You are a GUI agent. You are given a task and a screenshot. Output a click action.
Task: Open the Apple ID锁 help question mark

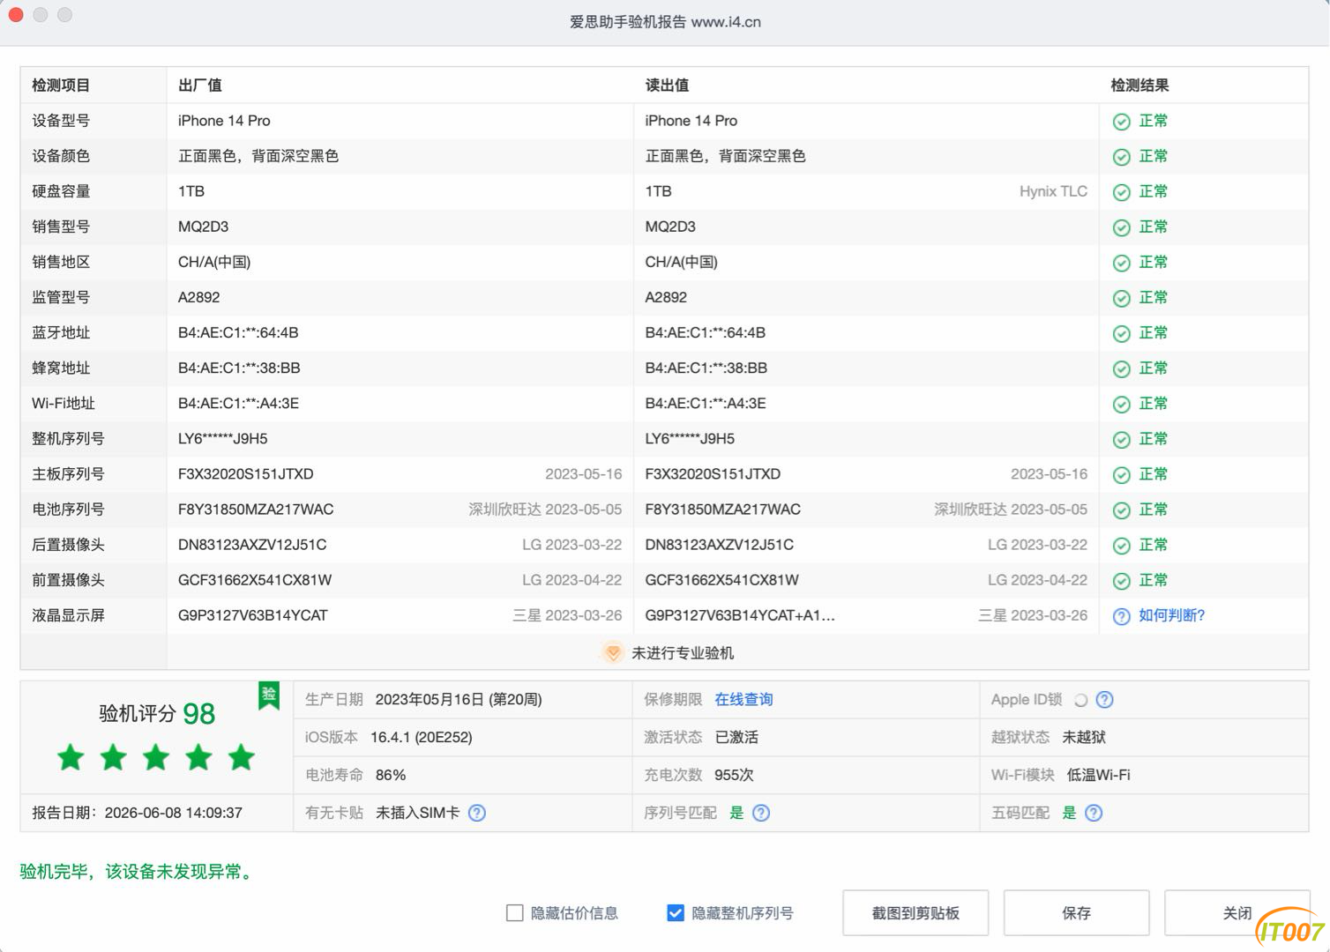pos(1104,700)
